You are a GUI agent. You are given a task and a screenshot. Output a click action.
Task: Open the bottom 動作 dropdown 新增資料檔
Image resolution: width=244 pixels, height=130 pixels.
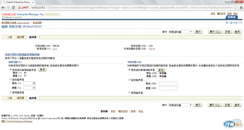coord(180,105)
